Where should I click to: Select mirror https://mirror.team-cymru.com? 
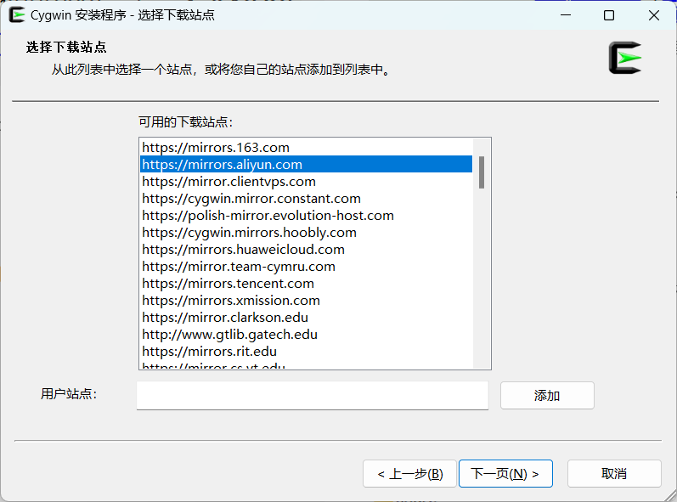click(x=306, y=267)
